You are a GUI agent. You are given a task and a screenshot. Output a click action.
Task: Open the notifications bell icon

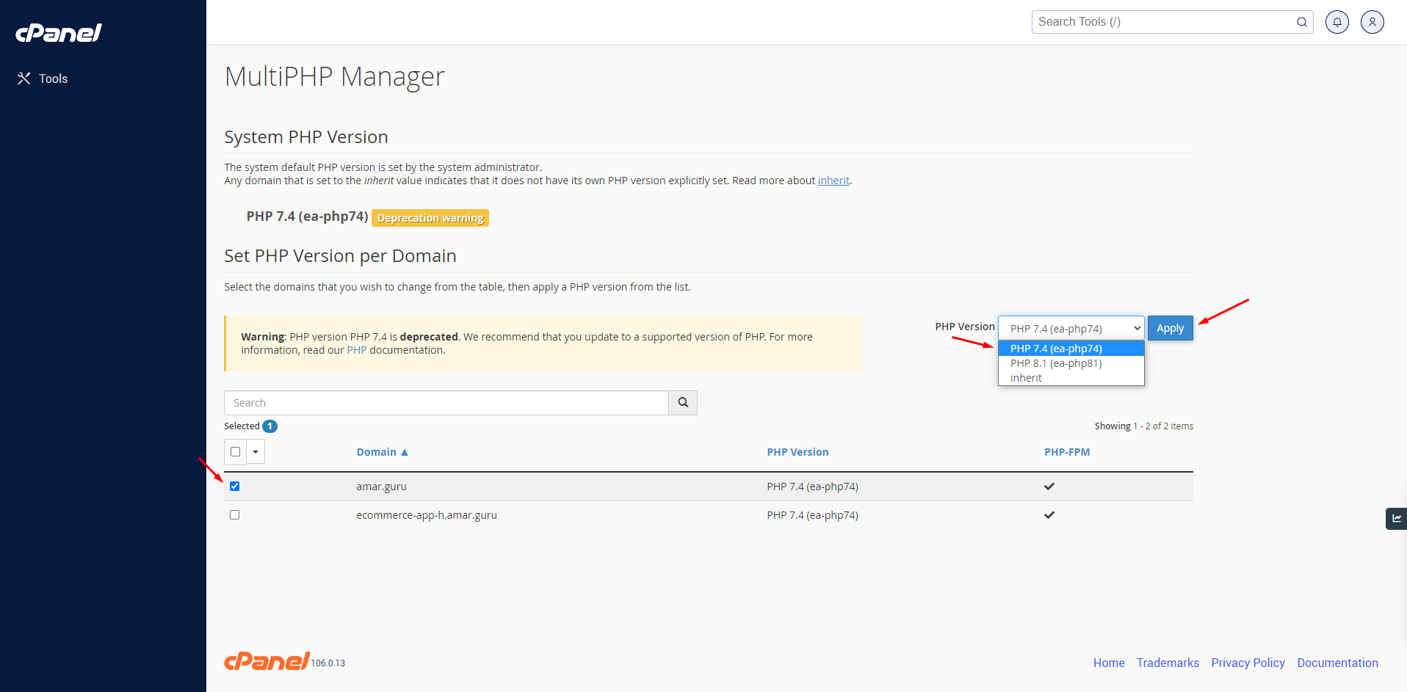click(x=1337, y=22)
